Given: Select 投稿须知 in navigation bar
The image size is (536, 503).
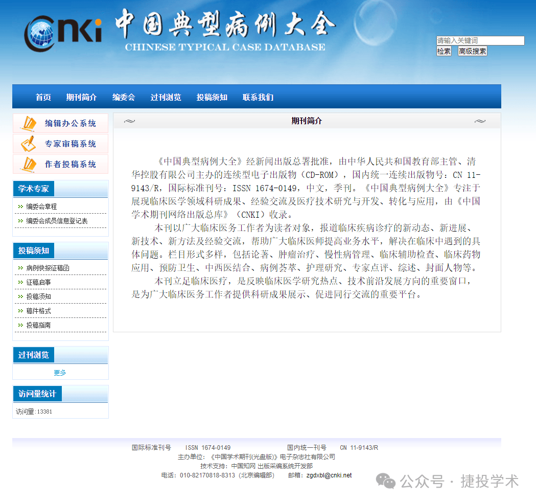Looking at the screenshot, I should (212, 98).
